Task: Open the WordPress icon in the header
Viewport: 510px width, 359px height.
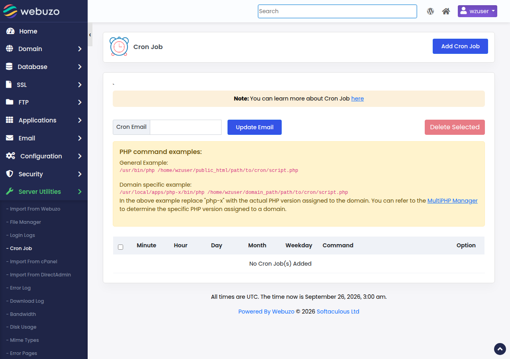Action: coord(430,11)
